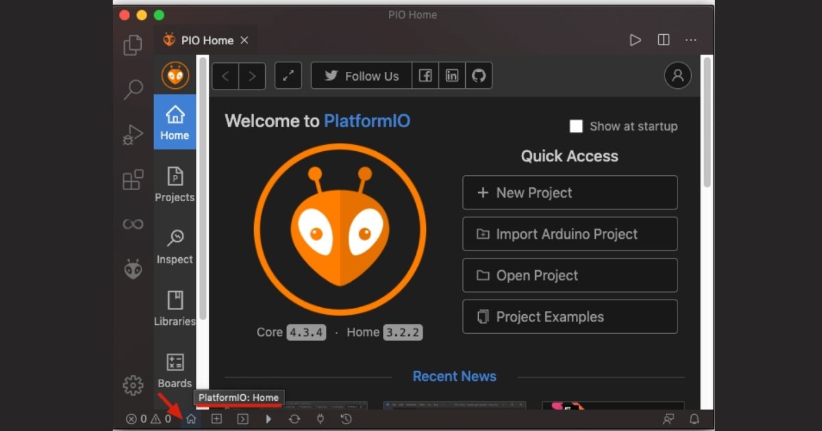Open the Explorer view in activity bar
The image size is (822, 431).
coord(133,46)
